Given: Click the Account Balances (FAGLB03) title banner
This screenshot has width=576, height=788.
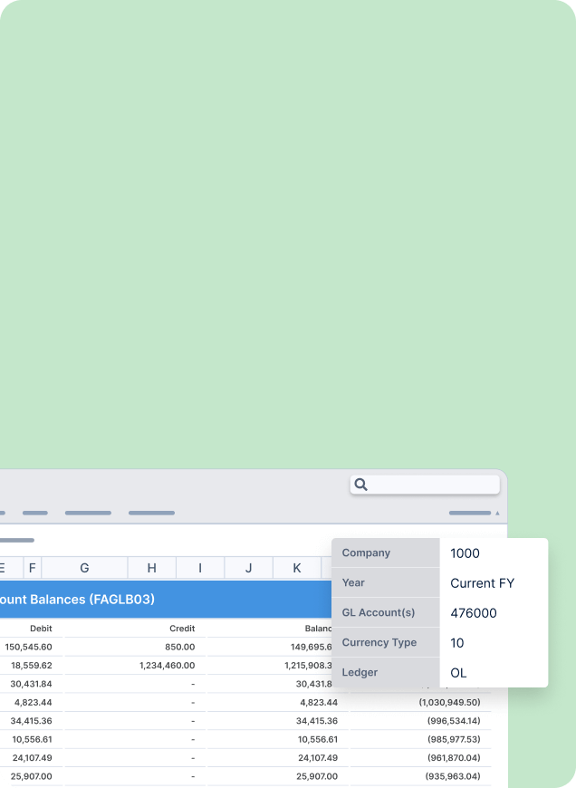Looking at the screenshot, I should [x=166, y=600].
